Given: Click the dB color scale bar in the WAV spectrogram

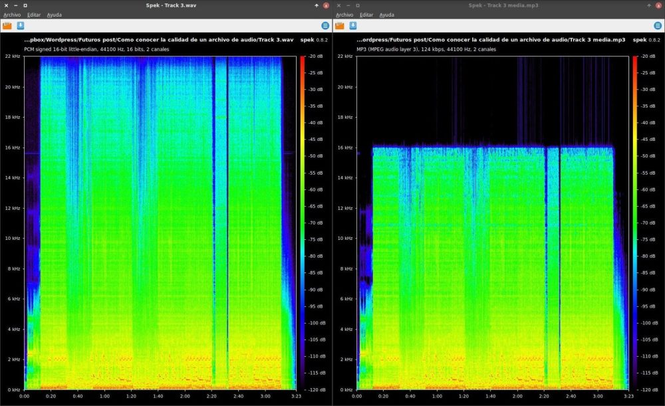Looking at the screenshot, I should (303, 223).
